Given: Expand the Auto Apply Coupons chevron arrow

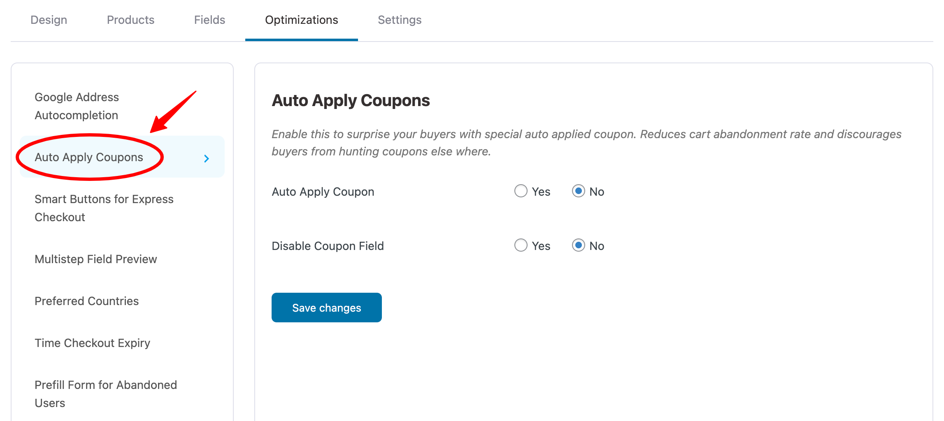Looking at the screenshot, I should click(x=207, y=158).
